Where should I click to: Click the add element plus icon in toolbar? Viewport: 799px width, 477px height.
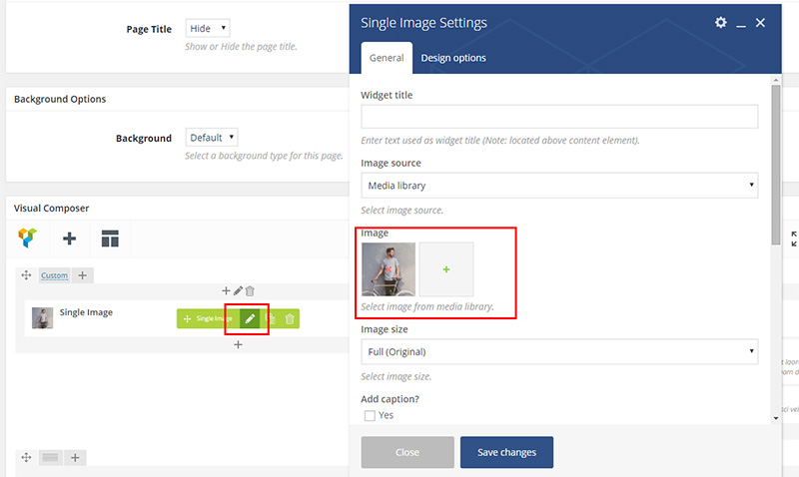69,238
